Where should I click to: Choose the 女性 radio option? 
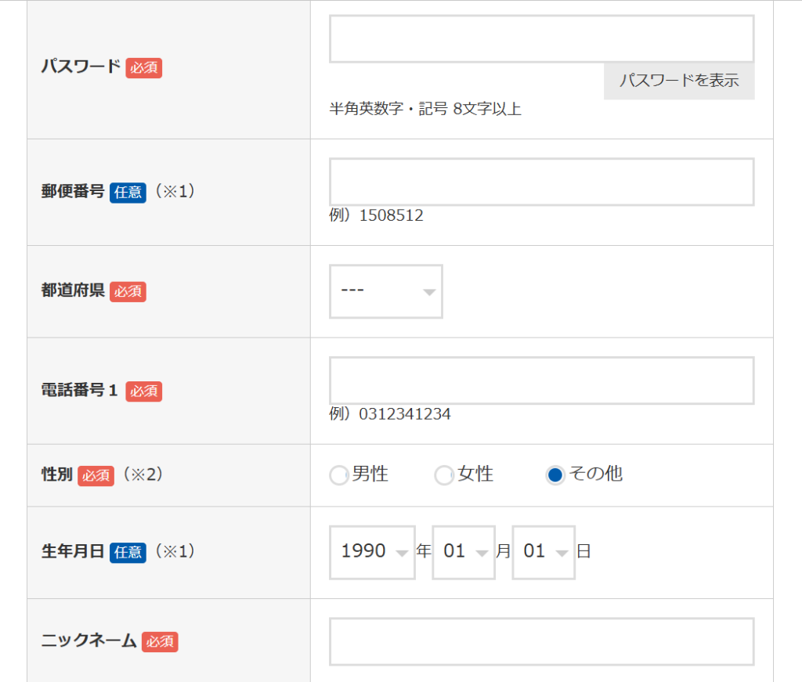(x=444, y=475)
